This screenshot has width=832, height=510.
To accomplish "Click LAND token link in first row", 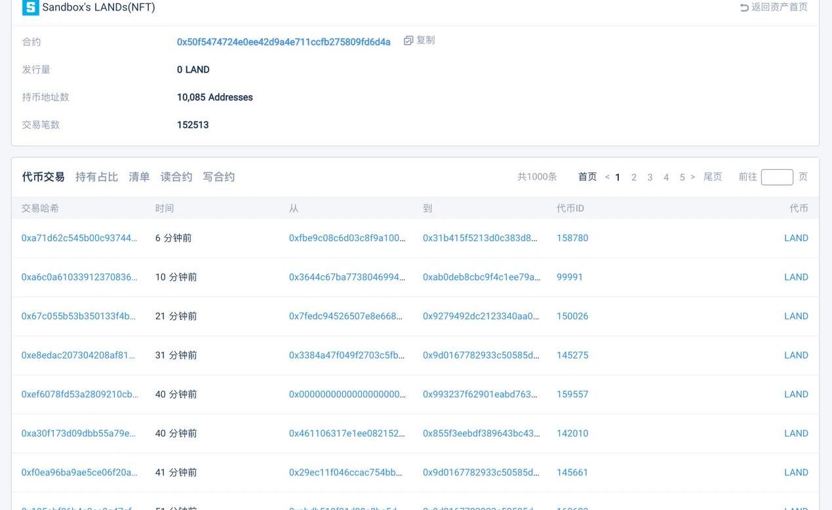I will click(x=796, y=238).
